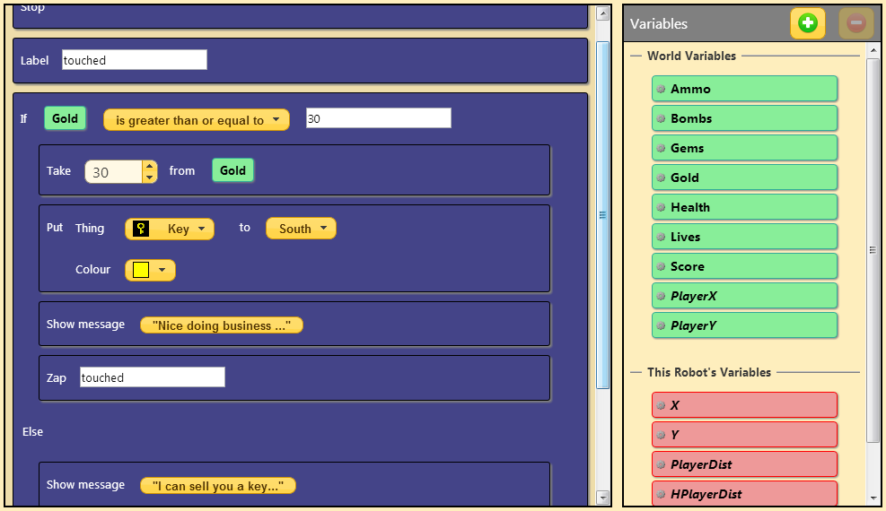This screenshot has width=886, height=511.
Task: Click the grip dot on Ammo variable
Action: coord(660,89)
